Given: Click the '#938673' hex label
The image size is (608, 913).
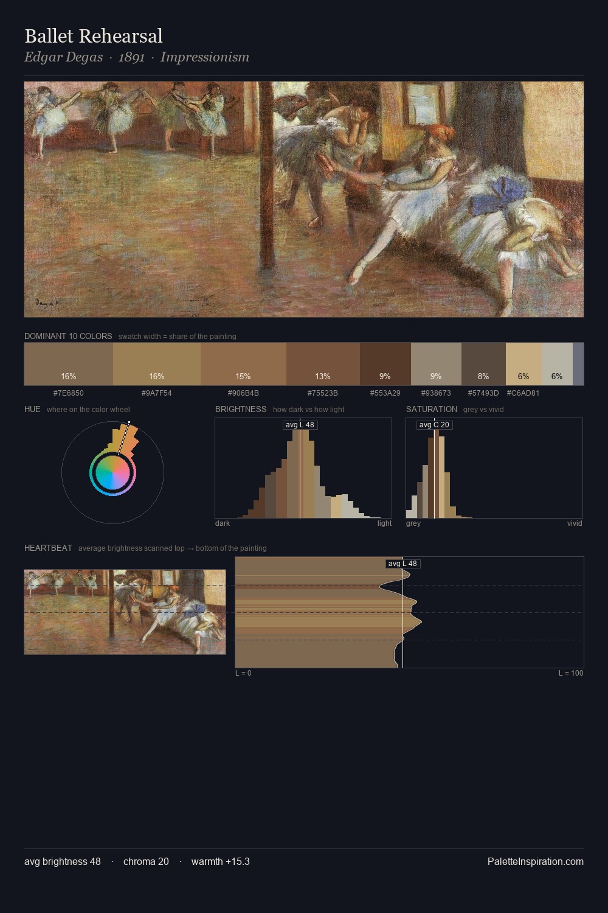Looking at the screenshot, I should pyautogui.click(x=436, y=393).
